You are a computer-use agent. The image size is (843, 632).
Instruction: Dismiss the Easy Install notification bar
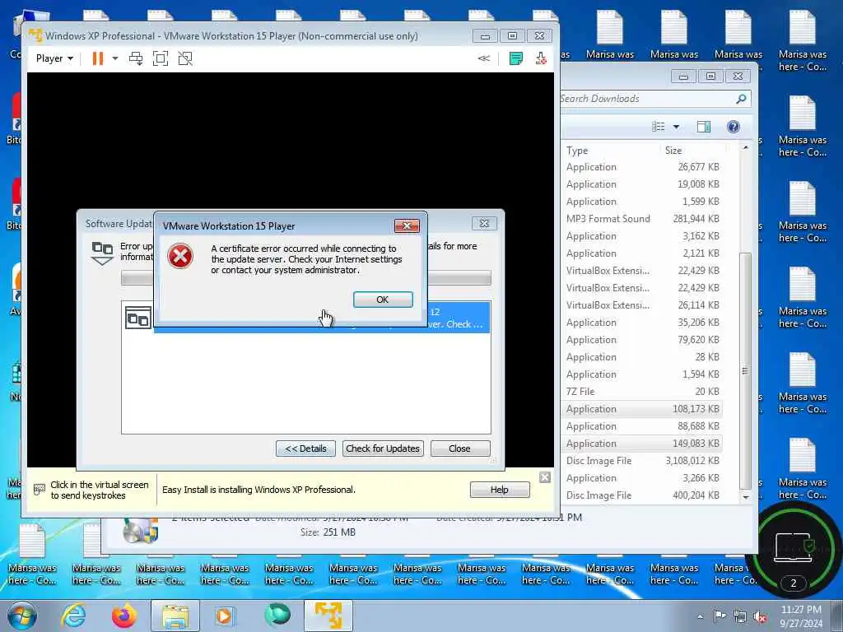click(545, 477)
